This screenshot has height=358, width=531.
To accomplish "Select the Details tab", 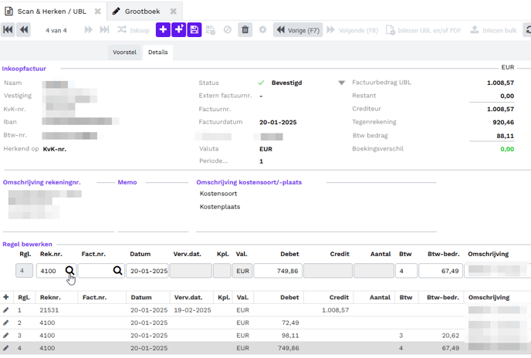I will [x=157, y=52].
